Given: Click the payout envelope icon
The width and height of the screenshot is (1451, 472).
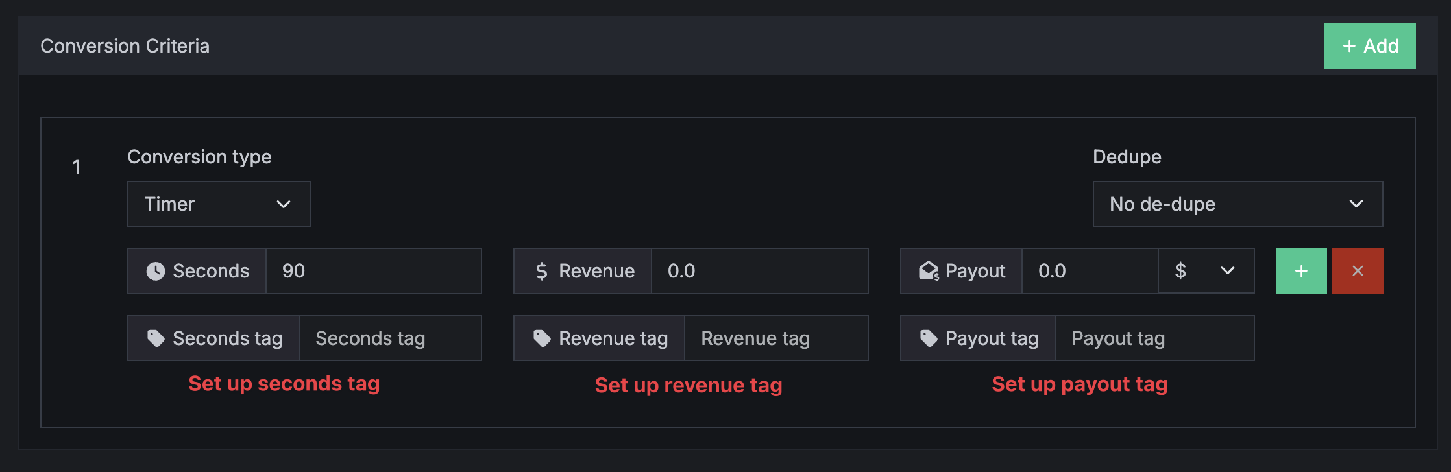Looking at the screenshot, I should coord(929,271).
